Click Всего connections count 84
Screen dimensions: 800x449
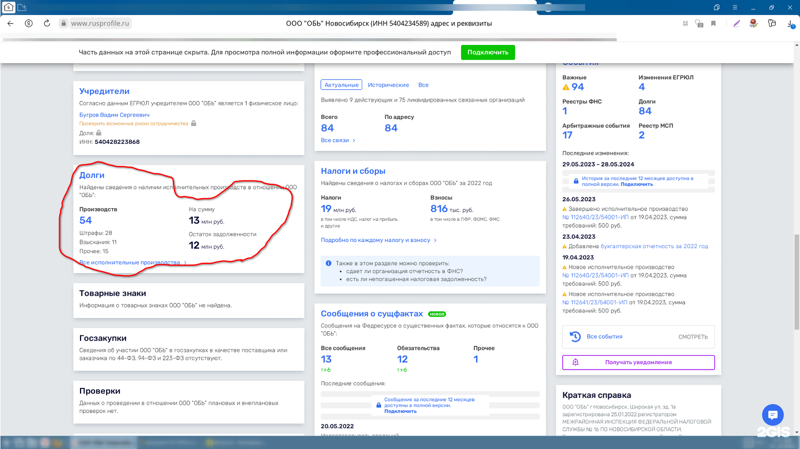327,128
